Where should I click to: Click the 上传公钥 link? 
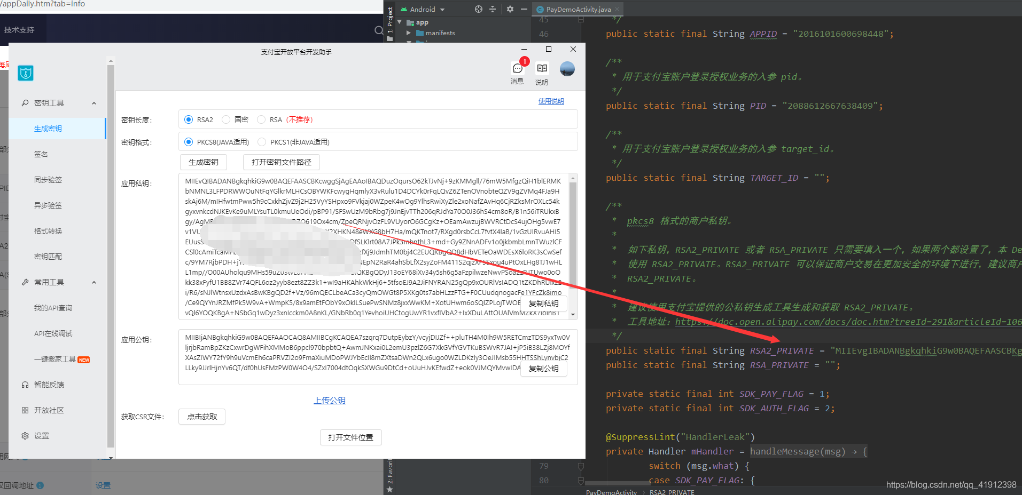coord(330,401)
